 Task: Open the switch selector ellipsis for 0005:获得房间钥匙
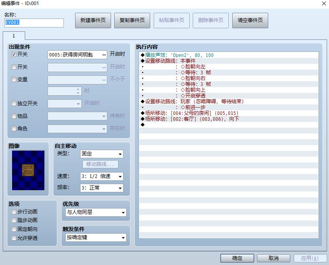click(x=104, y=55)
